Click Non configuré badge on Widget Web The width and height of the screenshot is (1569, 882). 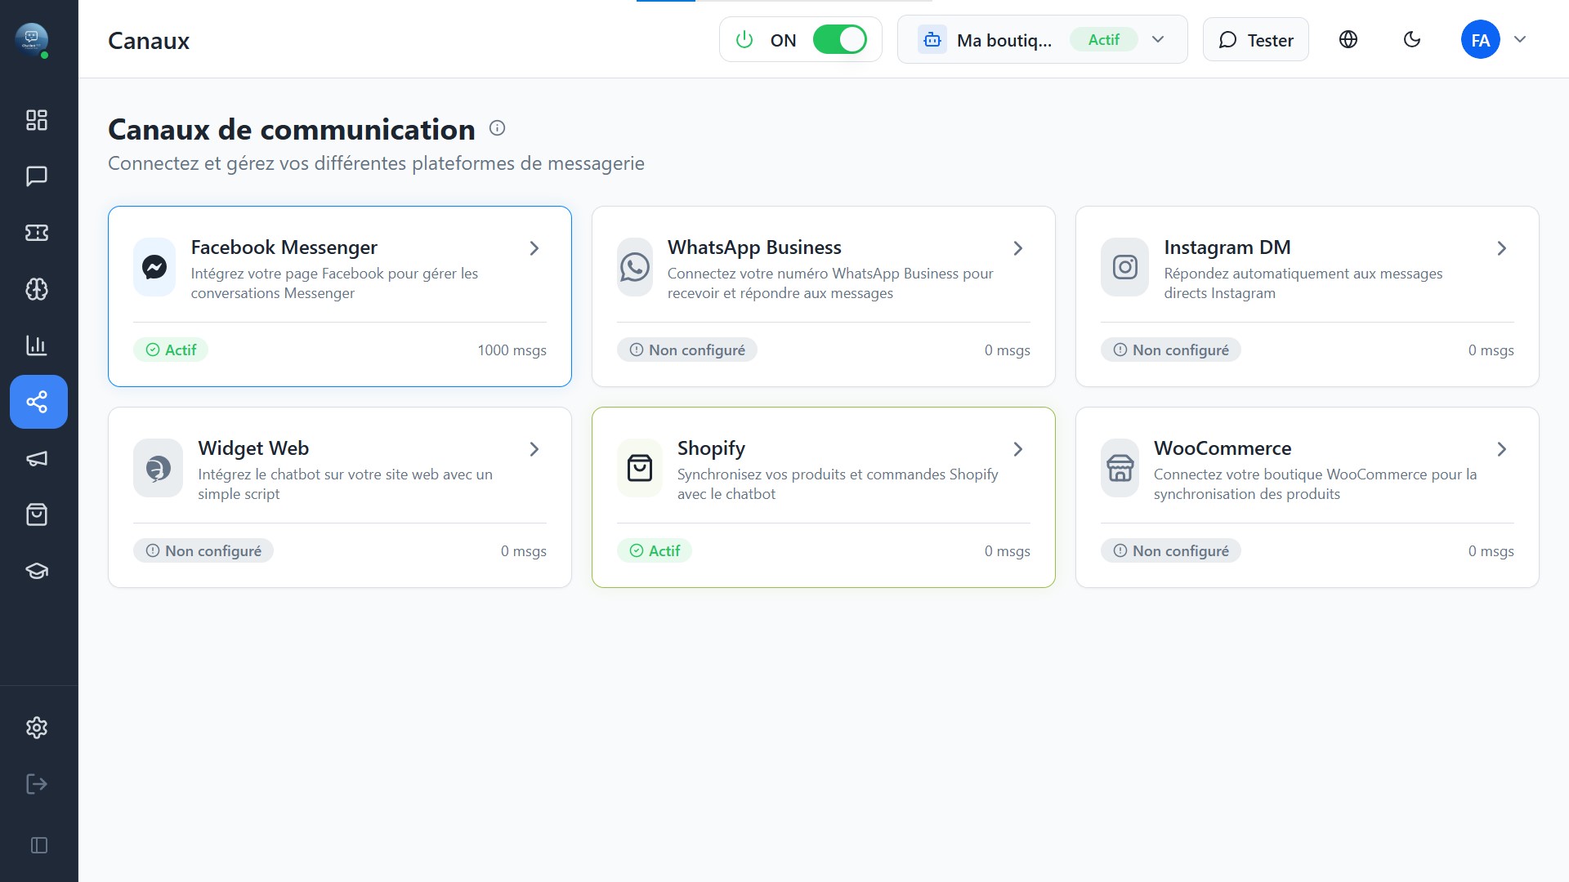(203, 550)
